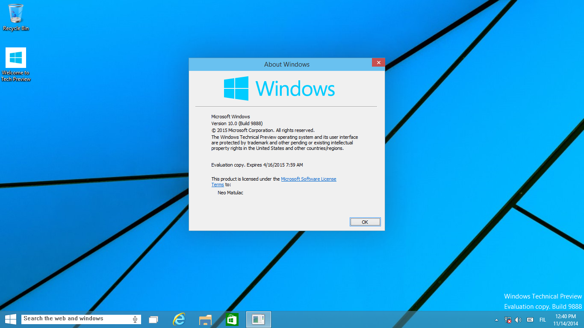584x328 pixels.
Task: Open File Explorer from the taskbar
Action: (205, 319)
